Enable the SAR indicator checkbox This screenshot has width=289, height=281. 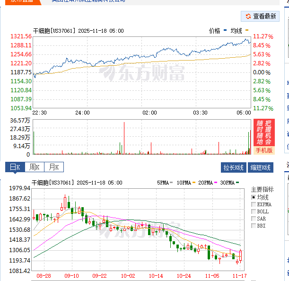(x=254, y=219)
